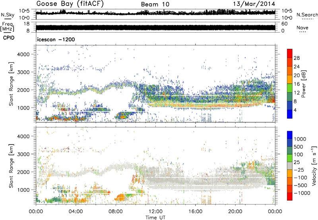
Task: Click the '16:00' time axis label
Action: 195,212
